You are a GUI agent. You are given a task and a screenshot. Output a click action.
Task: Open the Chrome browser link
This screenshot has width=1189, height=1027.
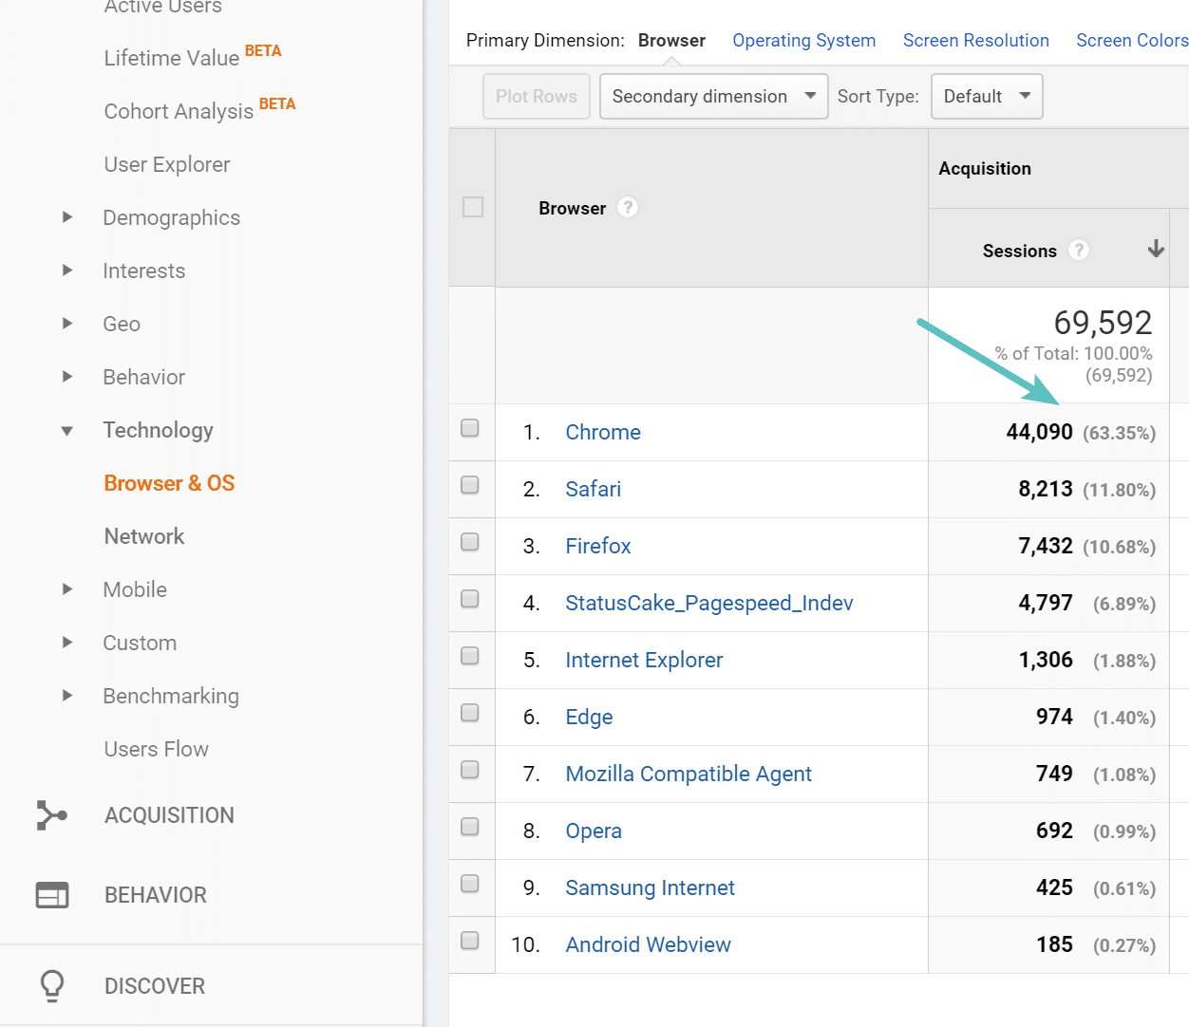[x=603, y=432]
